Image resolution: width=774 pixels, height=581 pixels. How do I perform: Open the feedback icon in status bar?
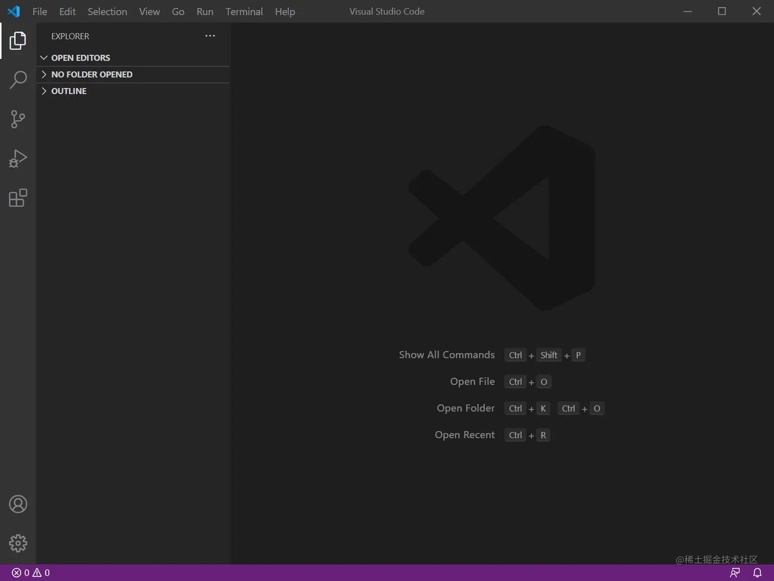(x=735, y=573)
